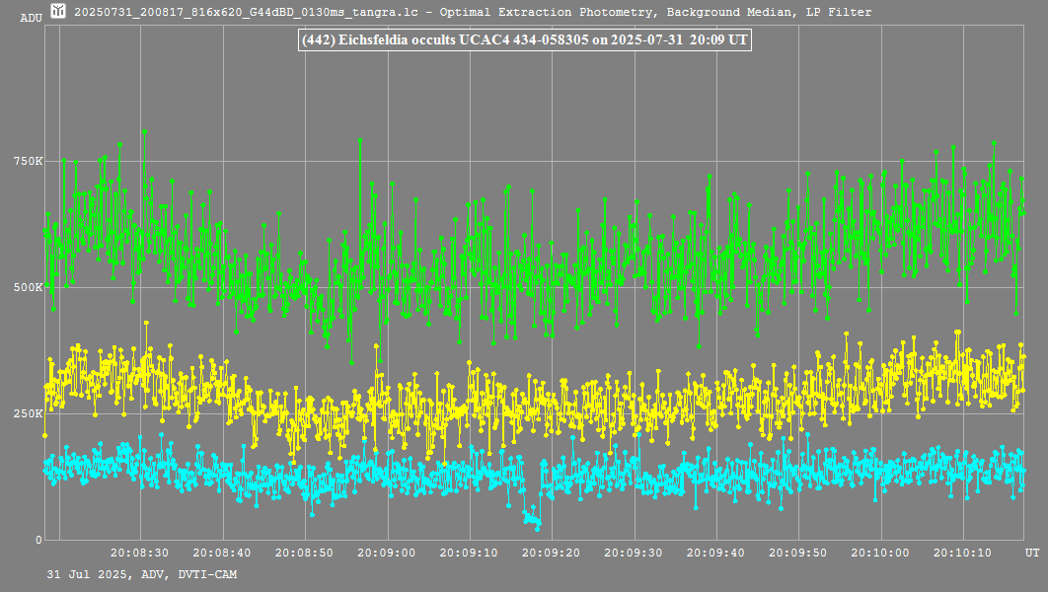The image size is (1048, 592).
Task: Click the 0 value on the y-axis
Action: [x=38, y=540]
